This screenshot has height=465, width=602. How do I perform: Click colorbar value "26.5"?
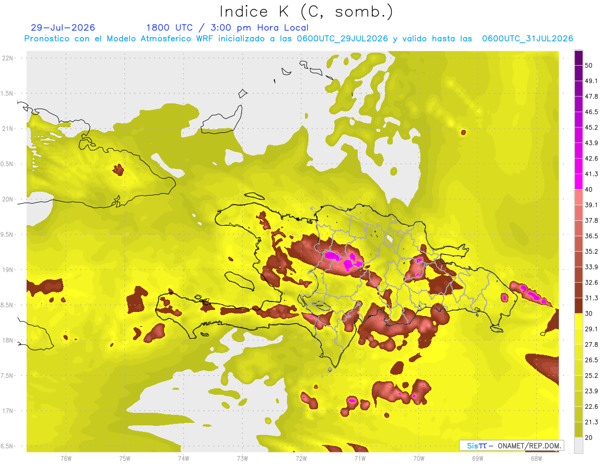point(591,360)
